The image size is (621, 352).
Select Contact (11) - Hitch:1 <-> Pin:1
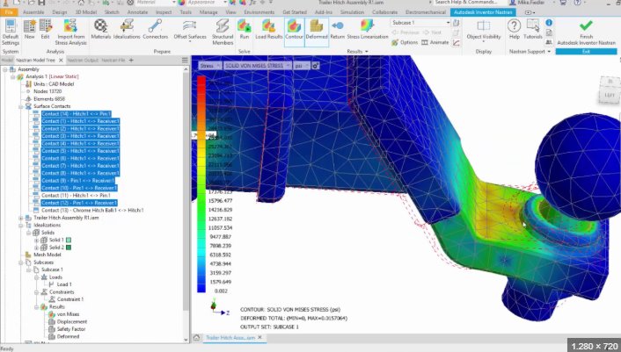(76, 196)
